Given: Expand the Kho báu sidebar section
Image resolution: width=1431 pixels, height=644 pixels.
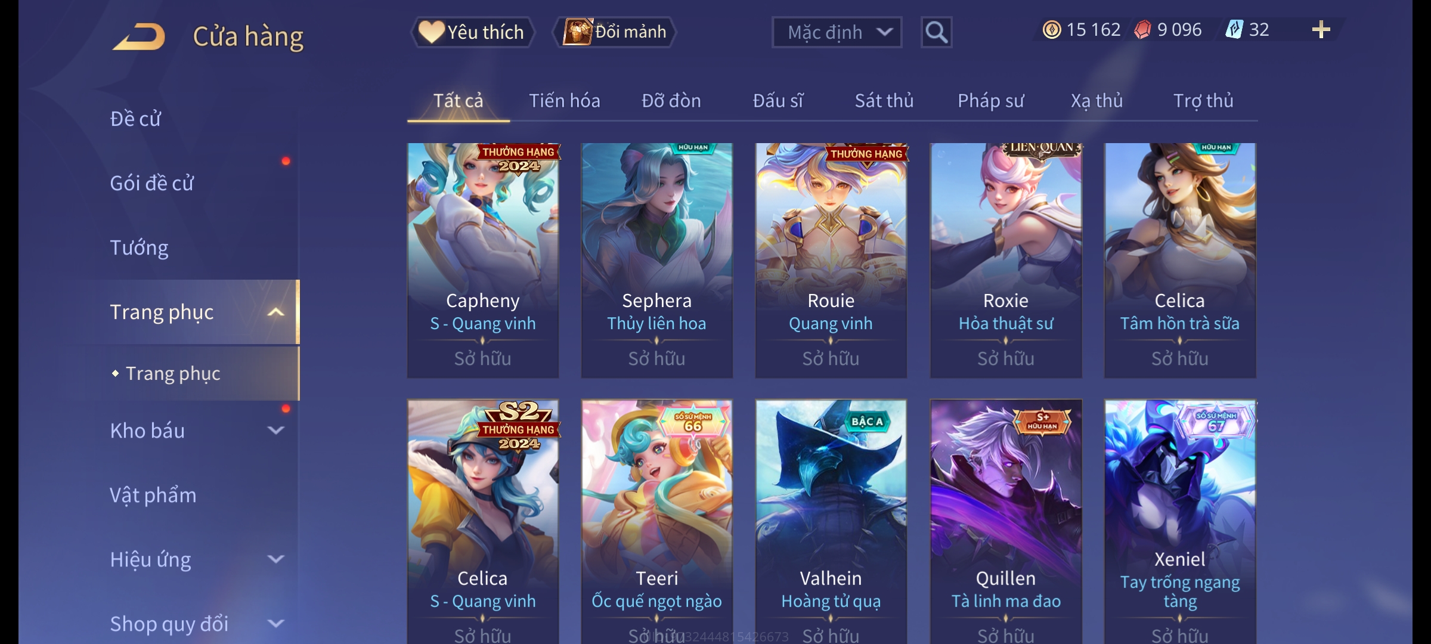Looking at the screenshot, I should (x=275, y=431).
